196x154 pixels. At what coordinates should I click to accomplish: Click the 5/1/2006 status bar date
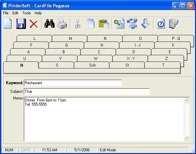82,150
